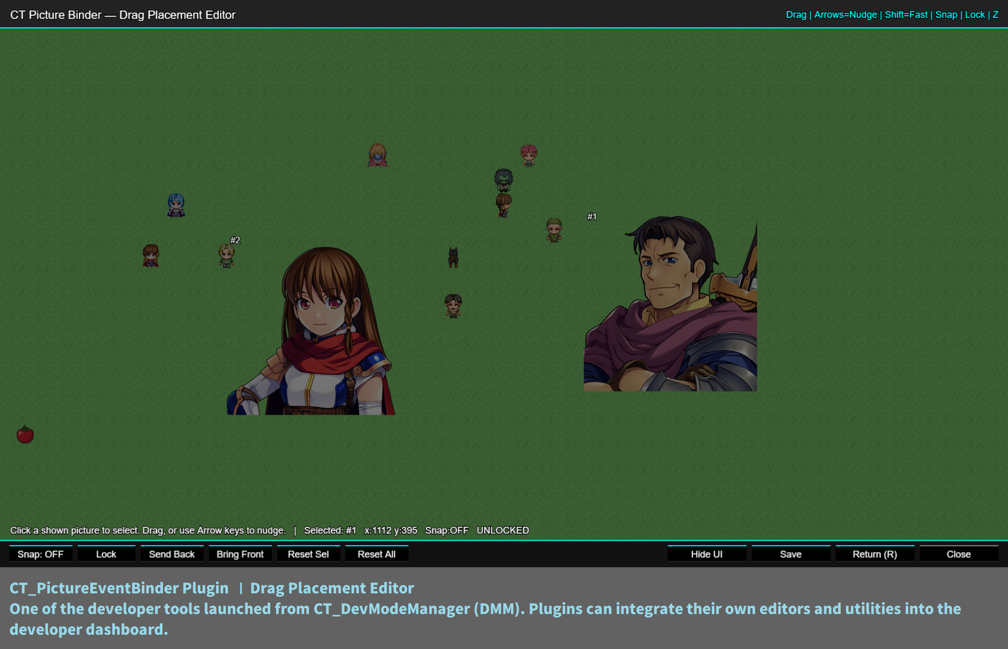Image resolution: width=1008 pixels, height=649 pixels.
Task: Click the blue-haired character sprite
Action: (176, 205)
